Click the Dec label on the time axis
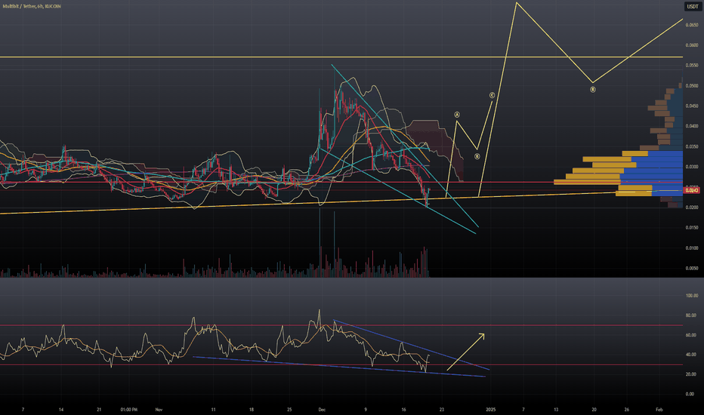 tap(322, 410)
